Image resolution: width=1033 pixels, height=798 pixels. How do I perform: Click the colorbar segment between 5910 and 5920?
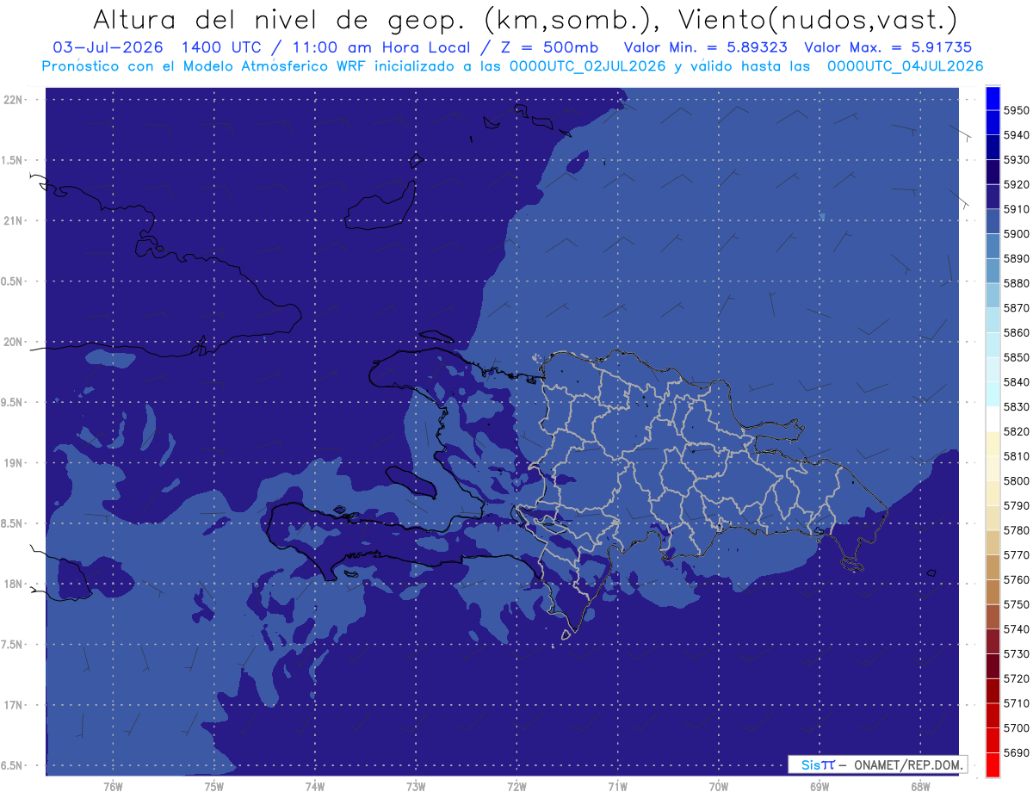993,197
